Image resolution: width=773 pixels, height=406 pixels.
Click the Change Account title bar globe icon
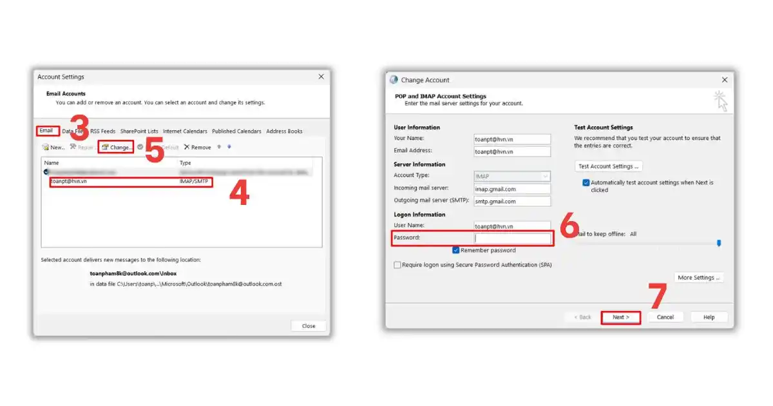(394, 80)
